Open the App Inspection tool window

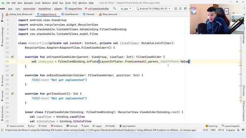[x=127, y=126]
